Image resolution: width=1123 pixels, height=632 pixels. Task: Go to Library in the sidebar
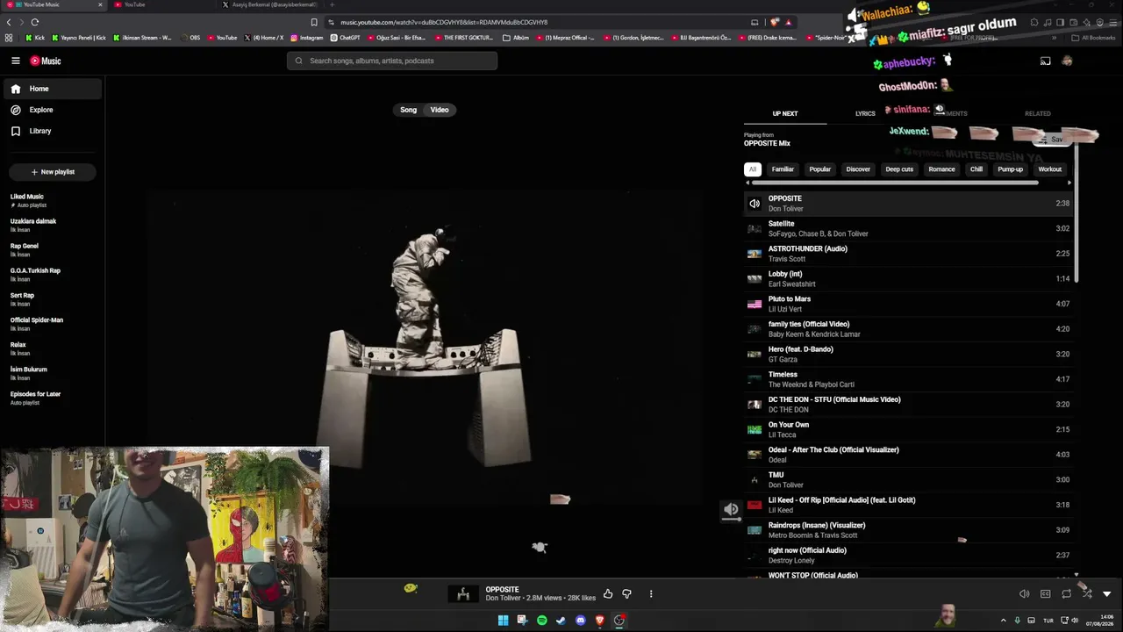click(x=53, y=131)
